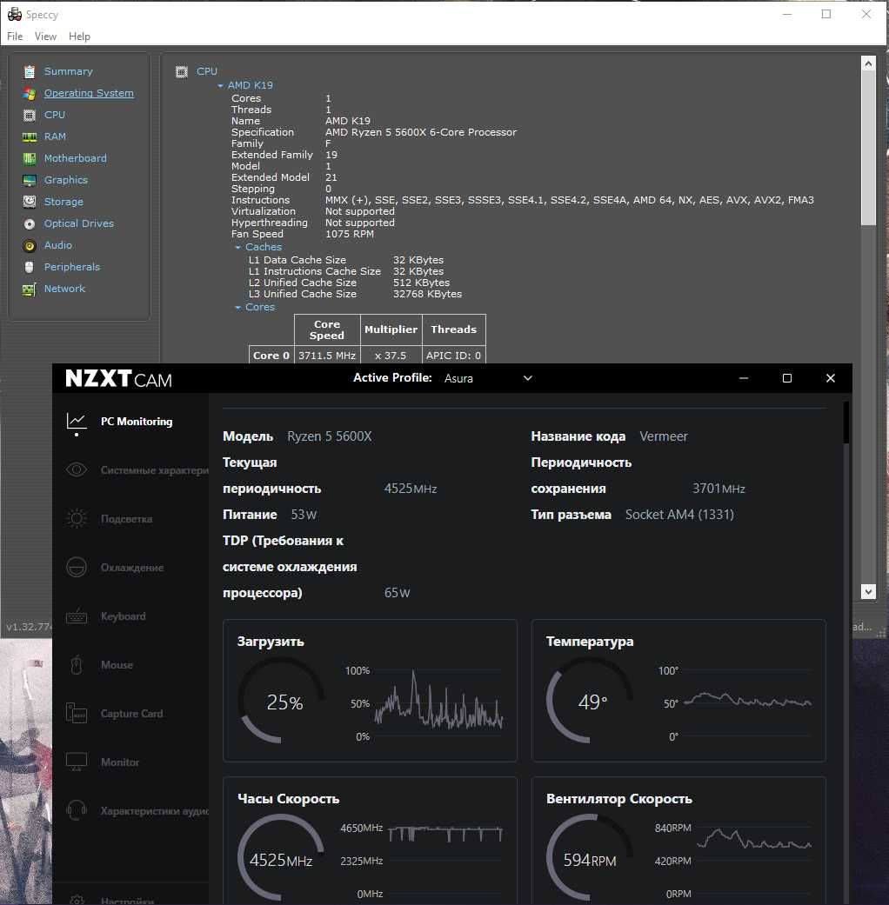The width and height of the screenshot is (889, 905).
Task: Select the Keyboard icon in NZXT CAM
Action: click(77, 616)
